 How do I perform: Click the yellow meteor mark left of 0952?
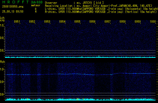pos(27,99)
